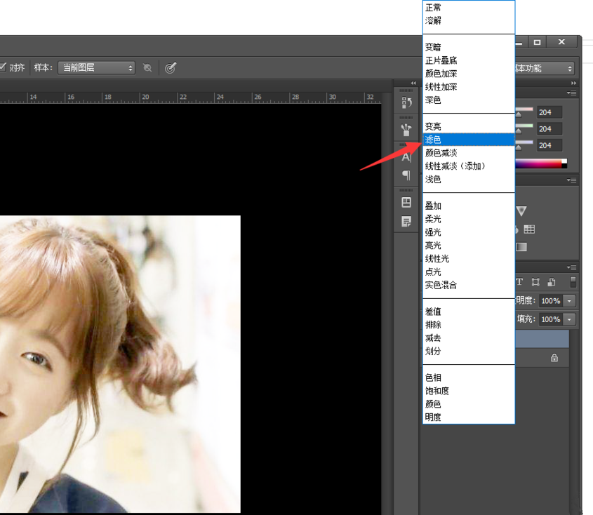593x515 pixels.
Task: Open the Brush Presets panel icon
Action: (x=406, y=129)
